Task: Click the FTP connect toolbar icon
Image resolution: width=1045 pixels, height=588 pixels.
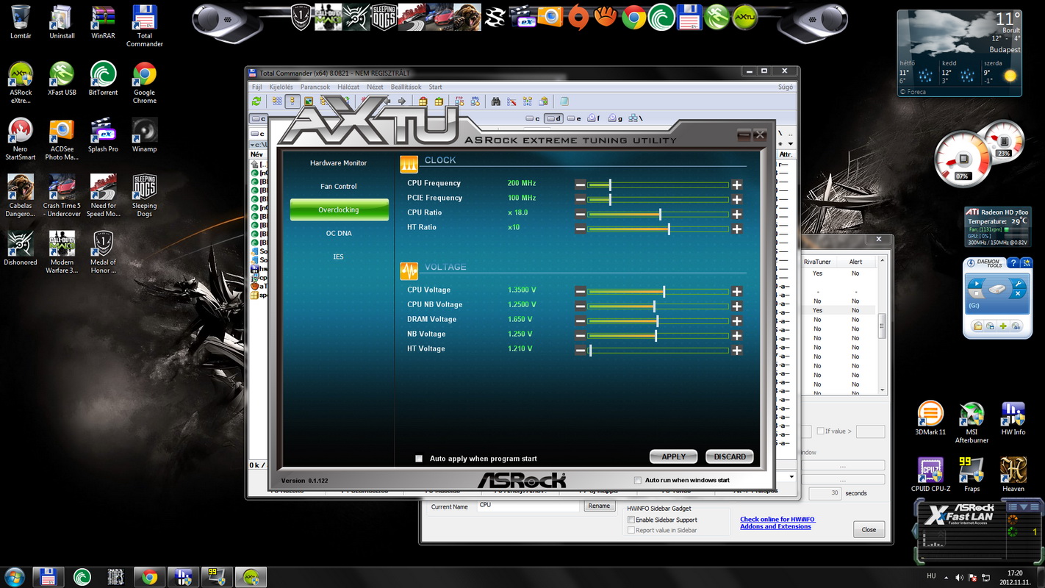Action: coord(460,101)
